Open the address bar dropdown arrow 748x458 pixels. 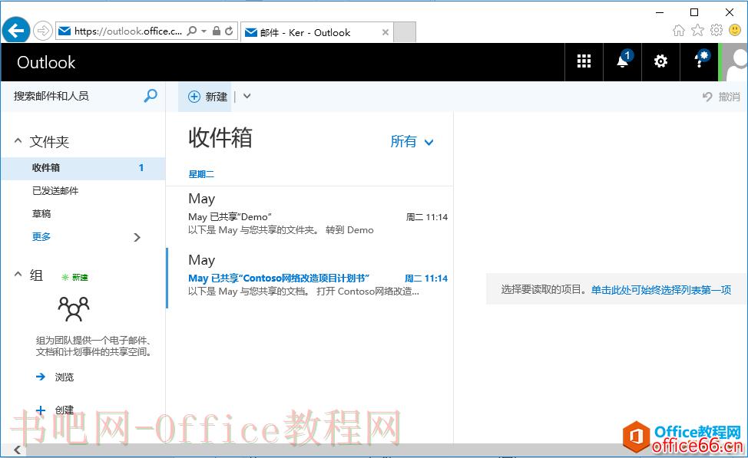coord(204,31)
